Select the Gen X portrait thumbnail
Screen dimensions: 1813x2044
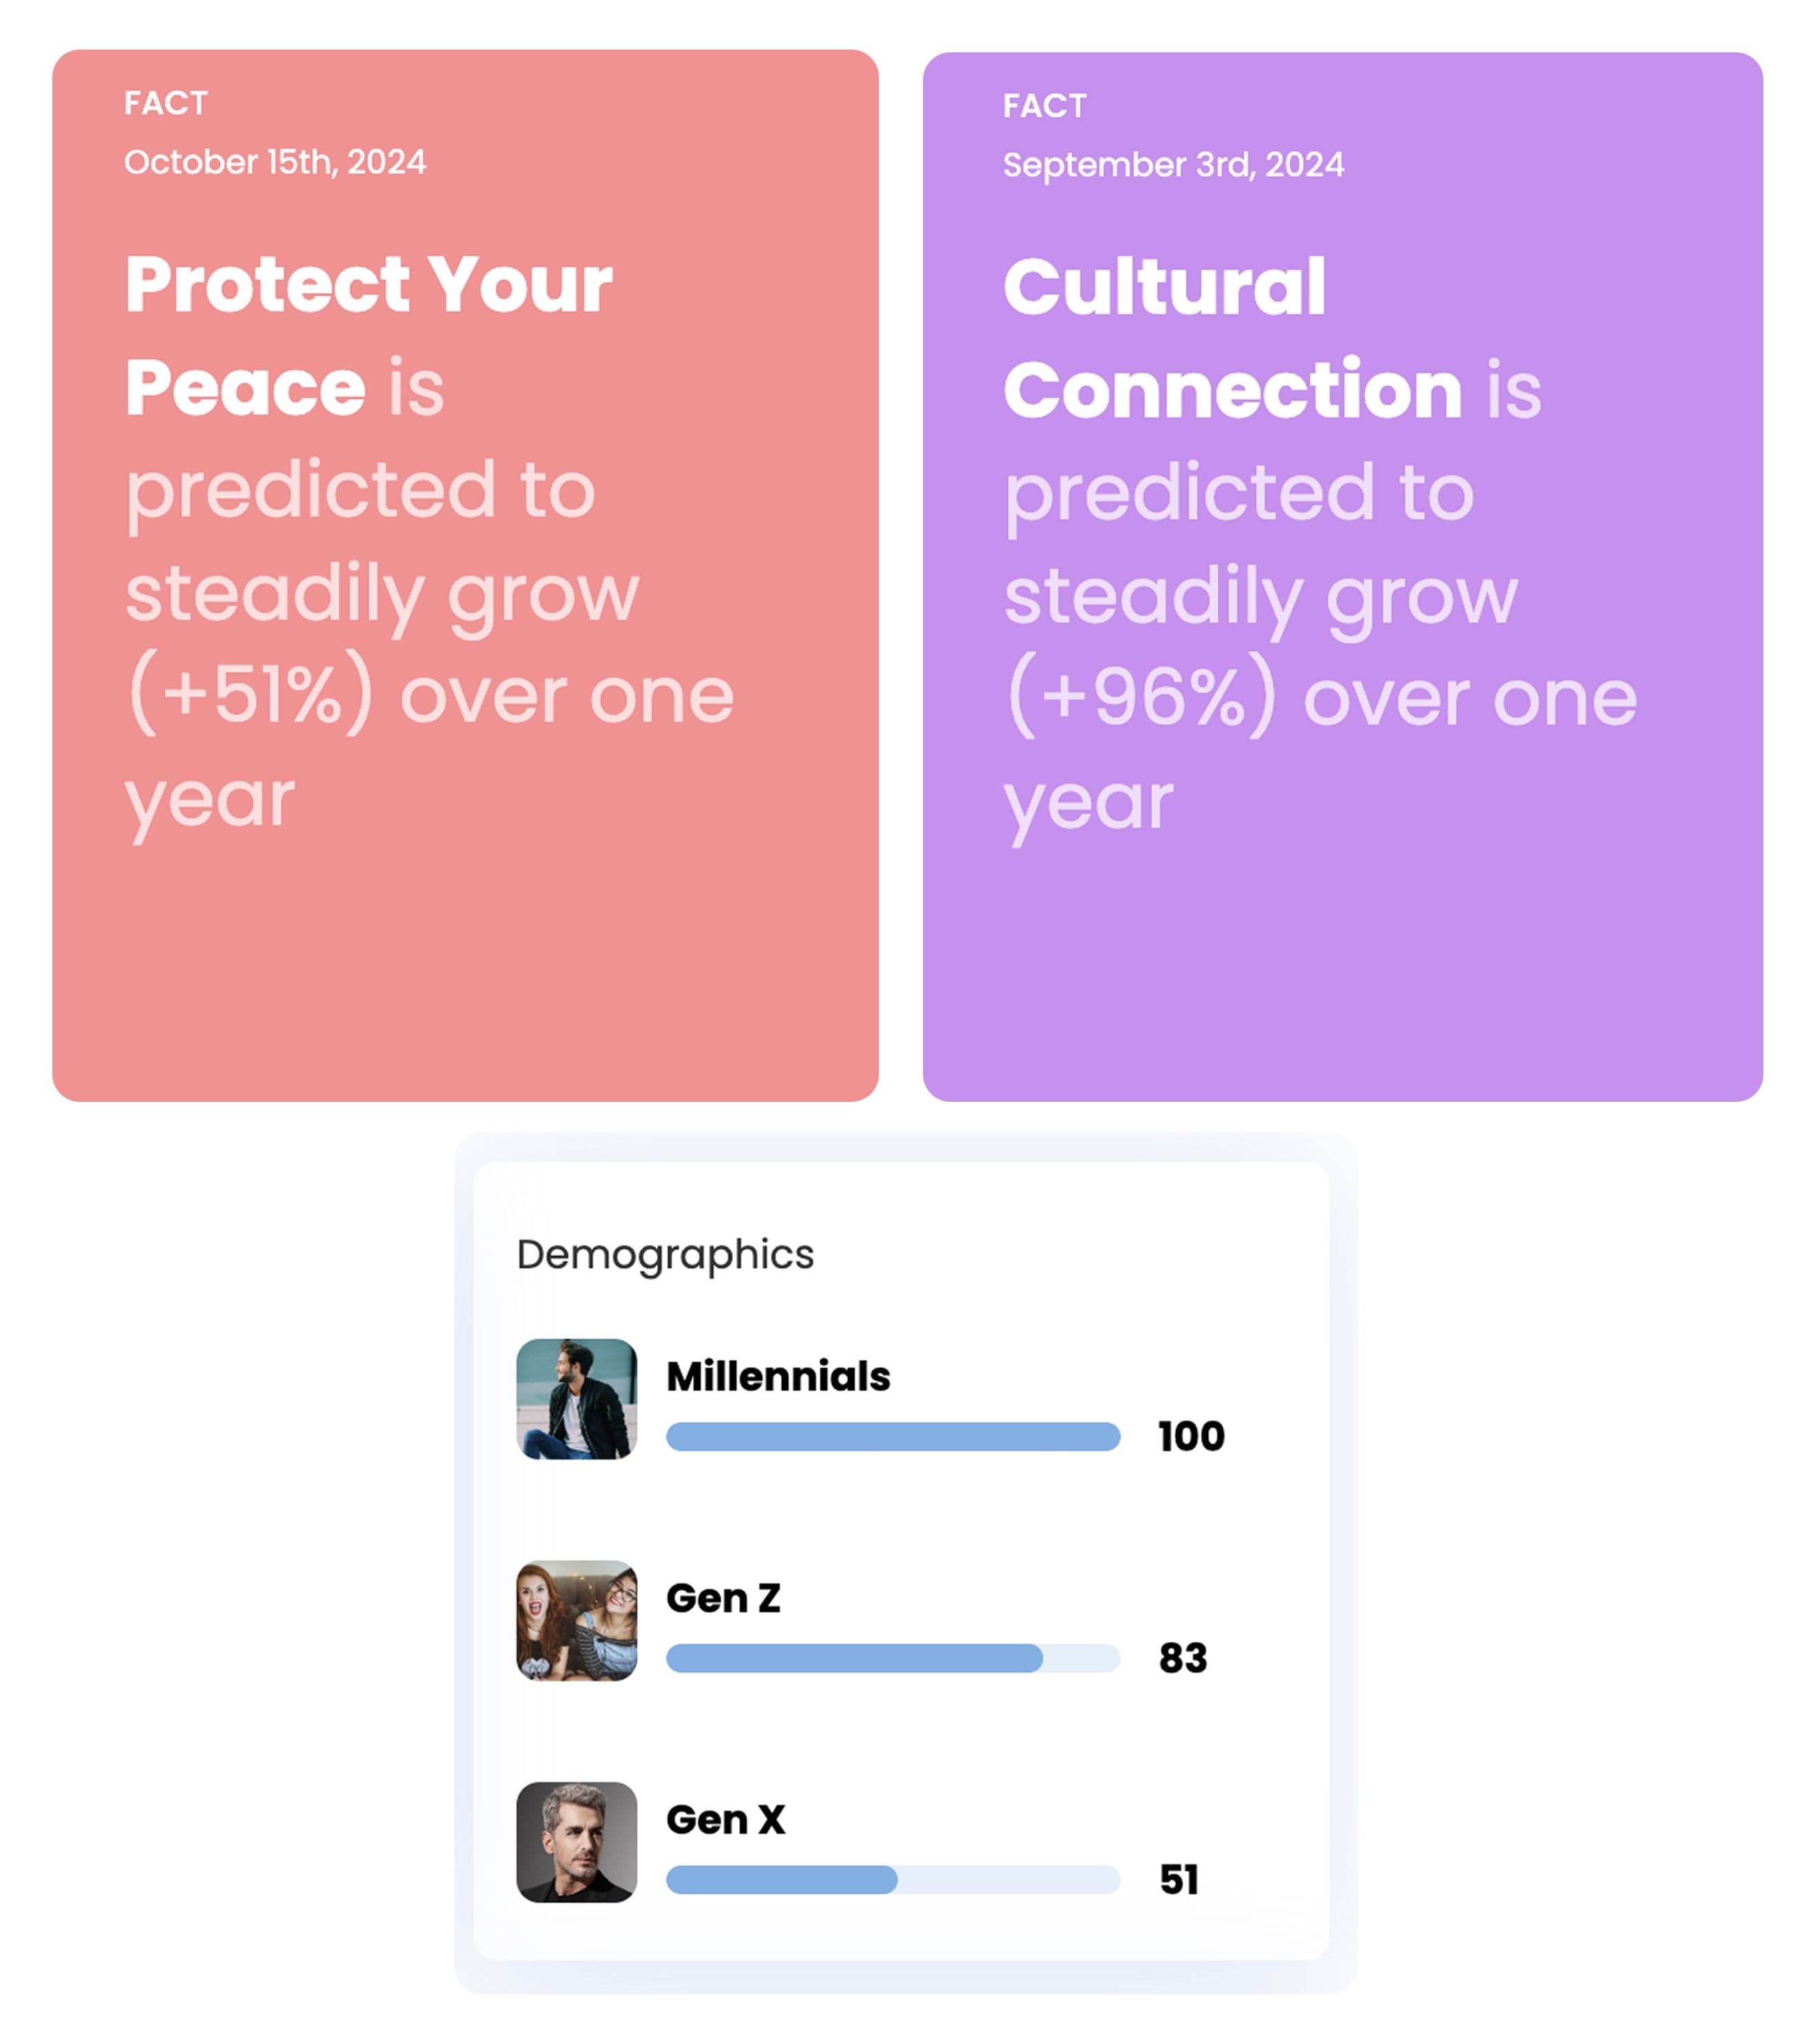(x=576, y=1841)
